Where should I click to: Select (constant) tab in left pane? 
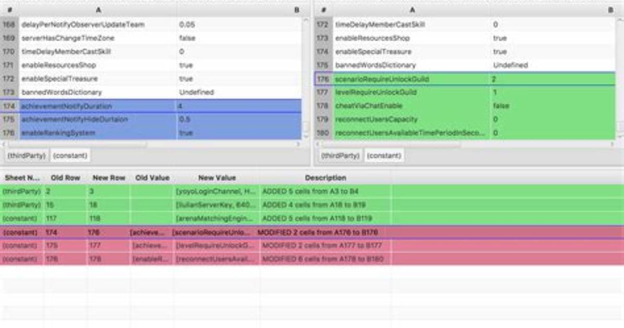70,156
